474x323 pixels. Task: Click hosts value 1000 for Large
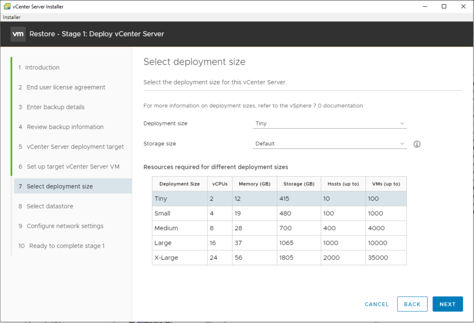[331, 243]
